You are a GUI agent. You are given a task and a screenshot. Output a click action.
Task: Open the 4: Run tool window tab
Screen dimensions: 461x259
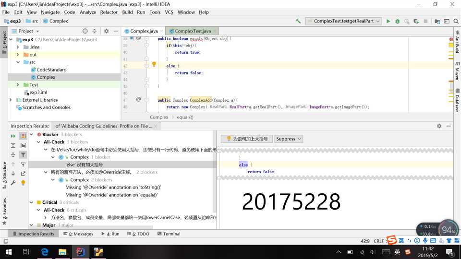tap(110, 234)
